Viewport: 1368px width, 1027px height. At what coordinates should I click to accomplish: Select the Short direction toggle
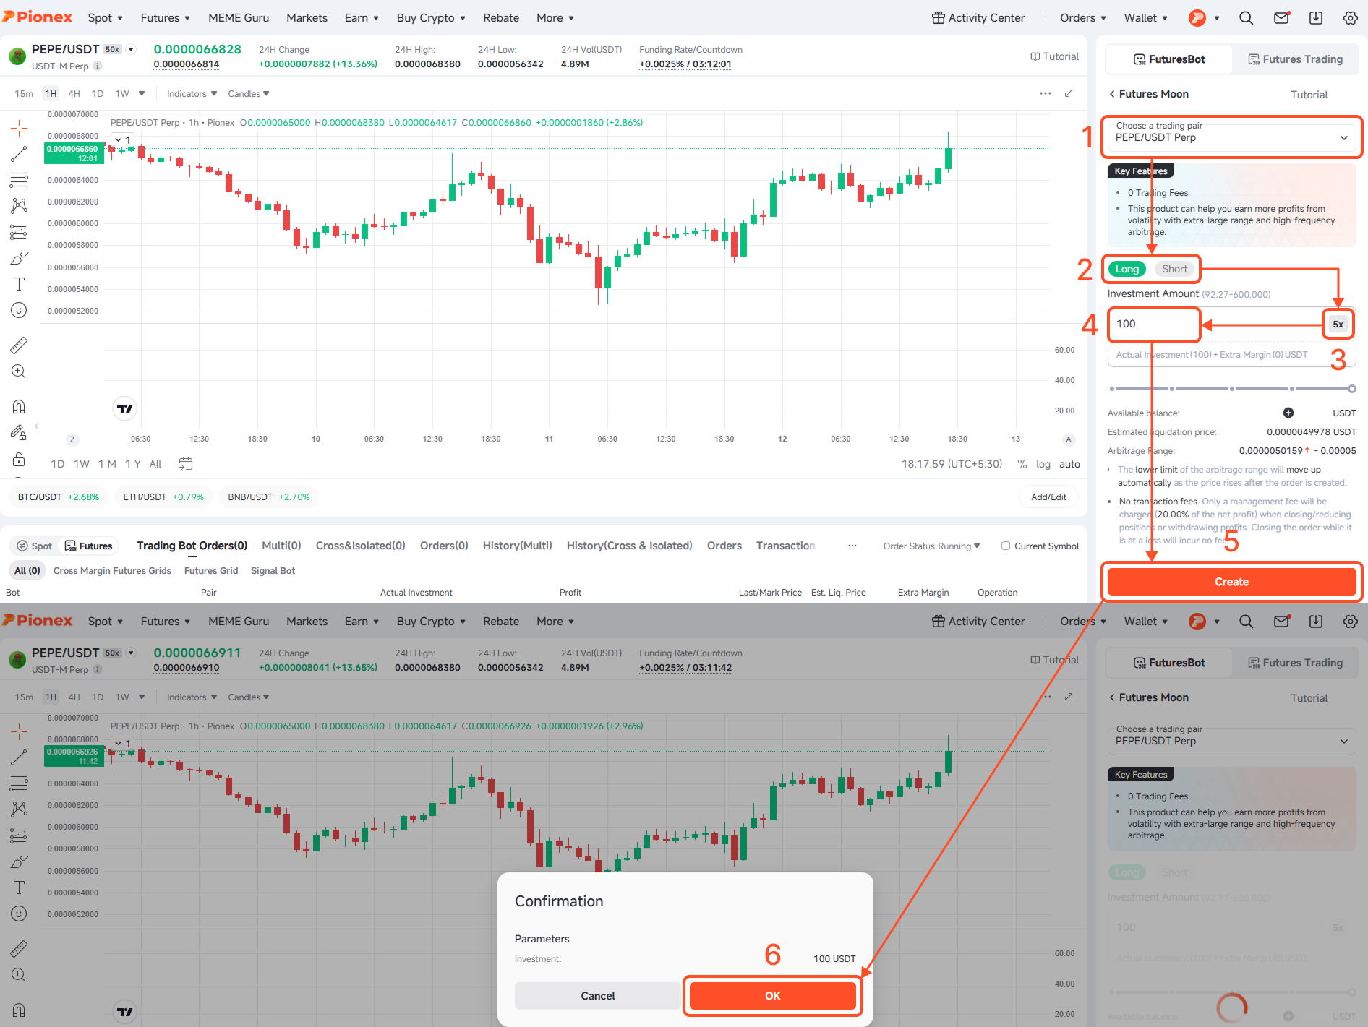[x=1174, y=269]
